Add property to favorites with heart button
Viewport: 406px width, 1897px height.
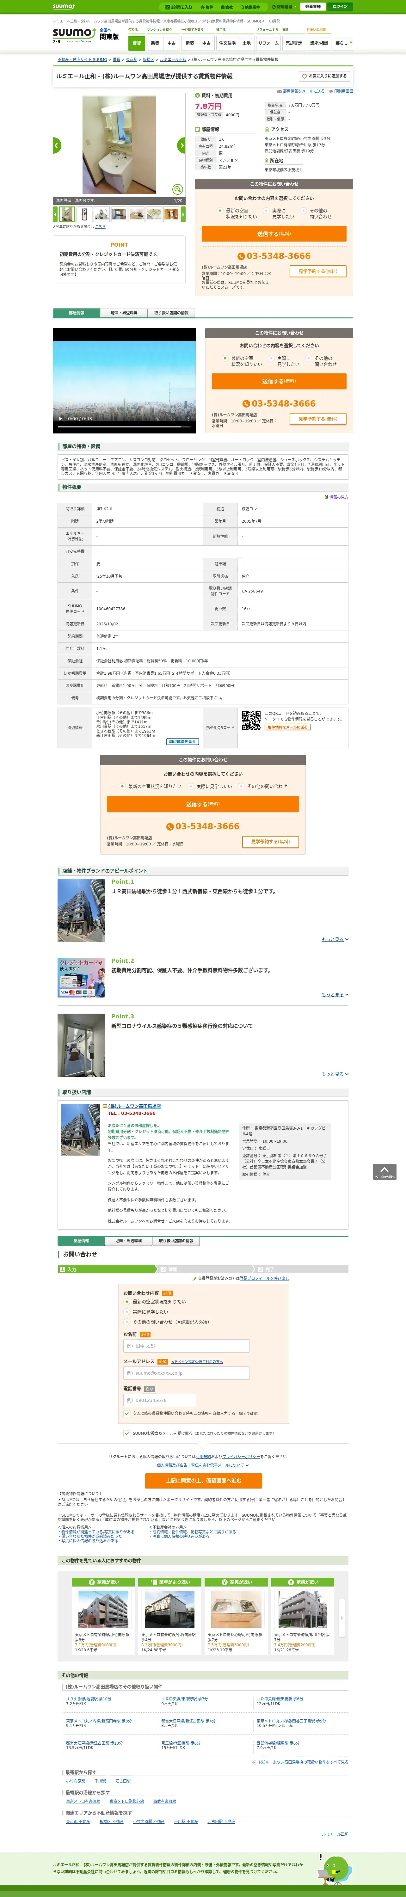[x=323, y=76]
